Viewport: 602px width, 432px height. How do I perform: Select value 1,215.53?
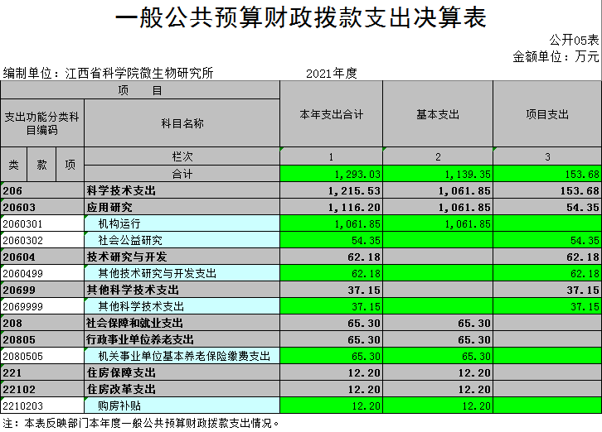click(332, 190)
